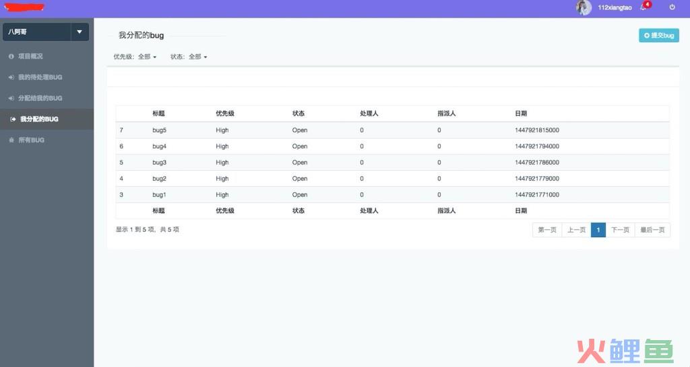The image size is (690, 367).
Task: Sort by the top 日期 column header
Action: point(521,114)
